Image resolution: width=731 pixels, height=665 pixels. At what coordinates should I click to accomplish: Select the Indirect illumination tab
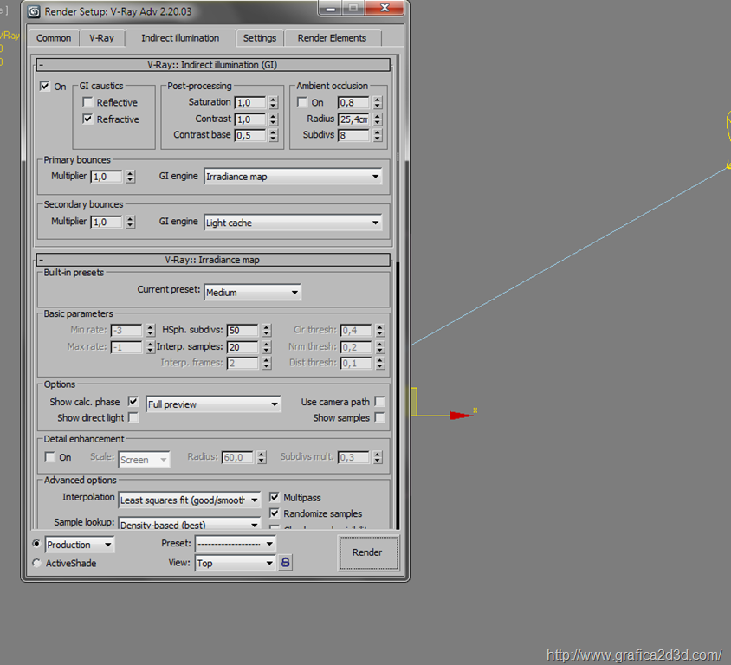180,38
